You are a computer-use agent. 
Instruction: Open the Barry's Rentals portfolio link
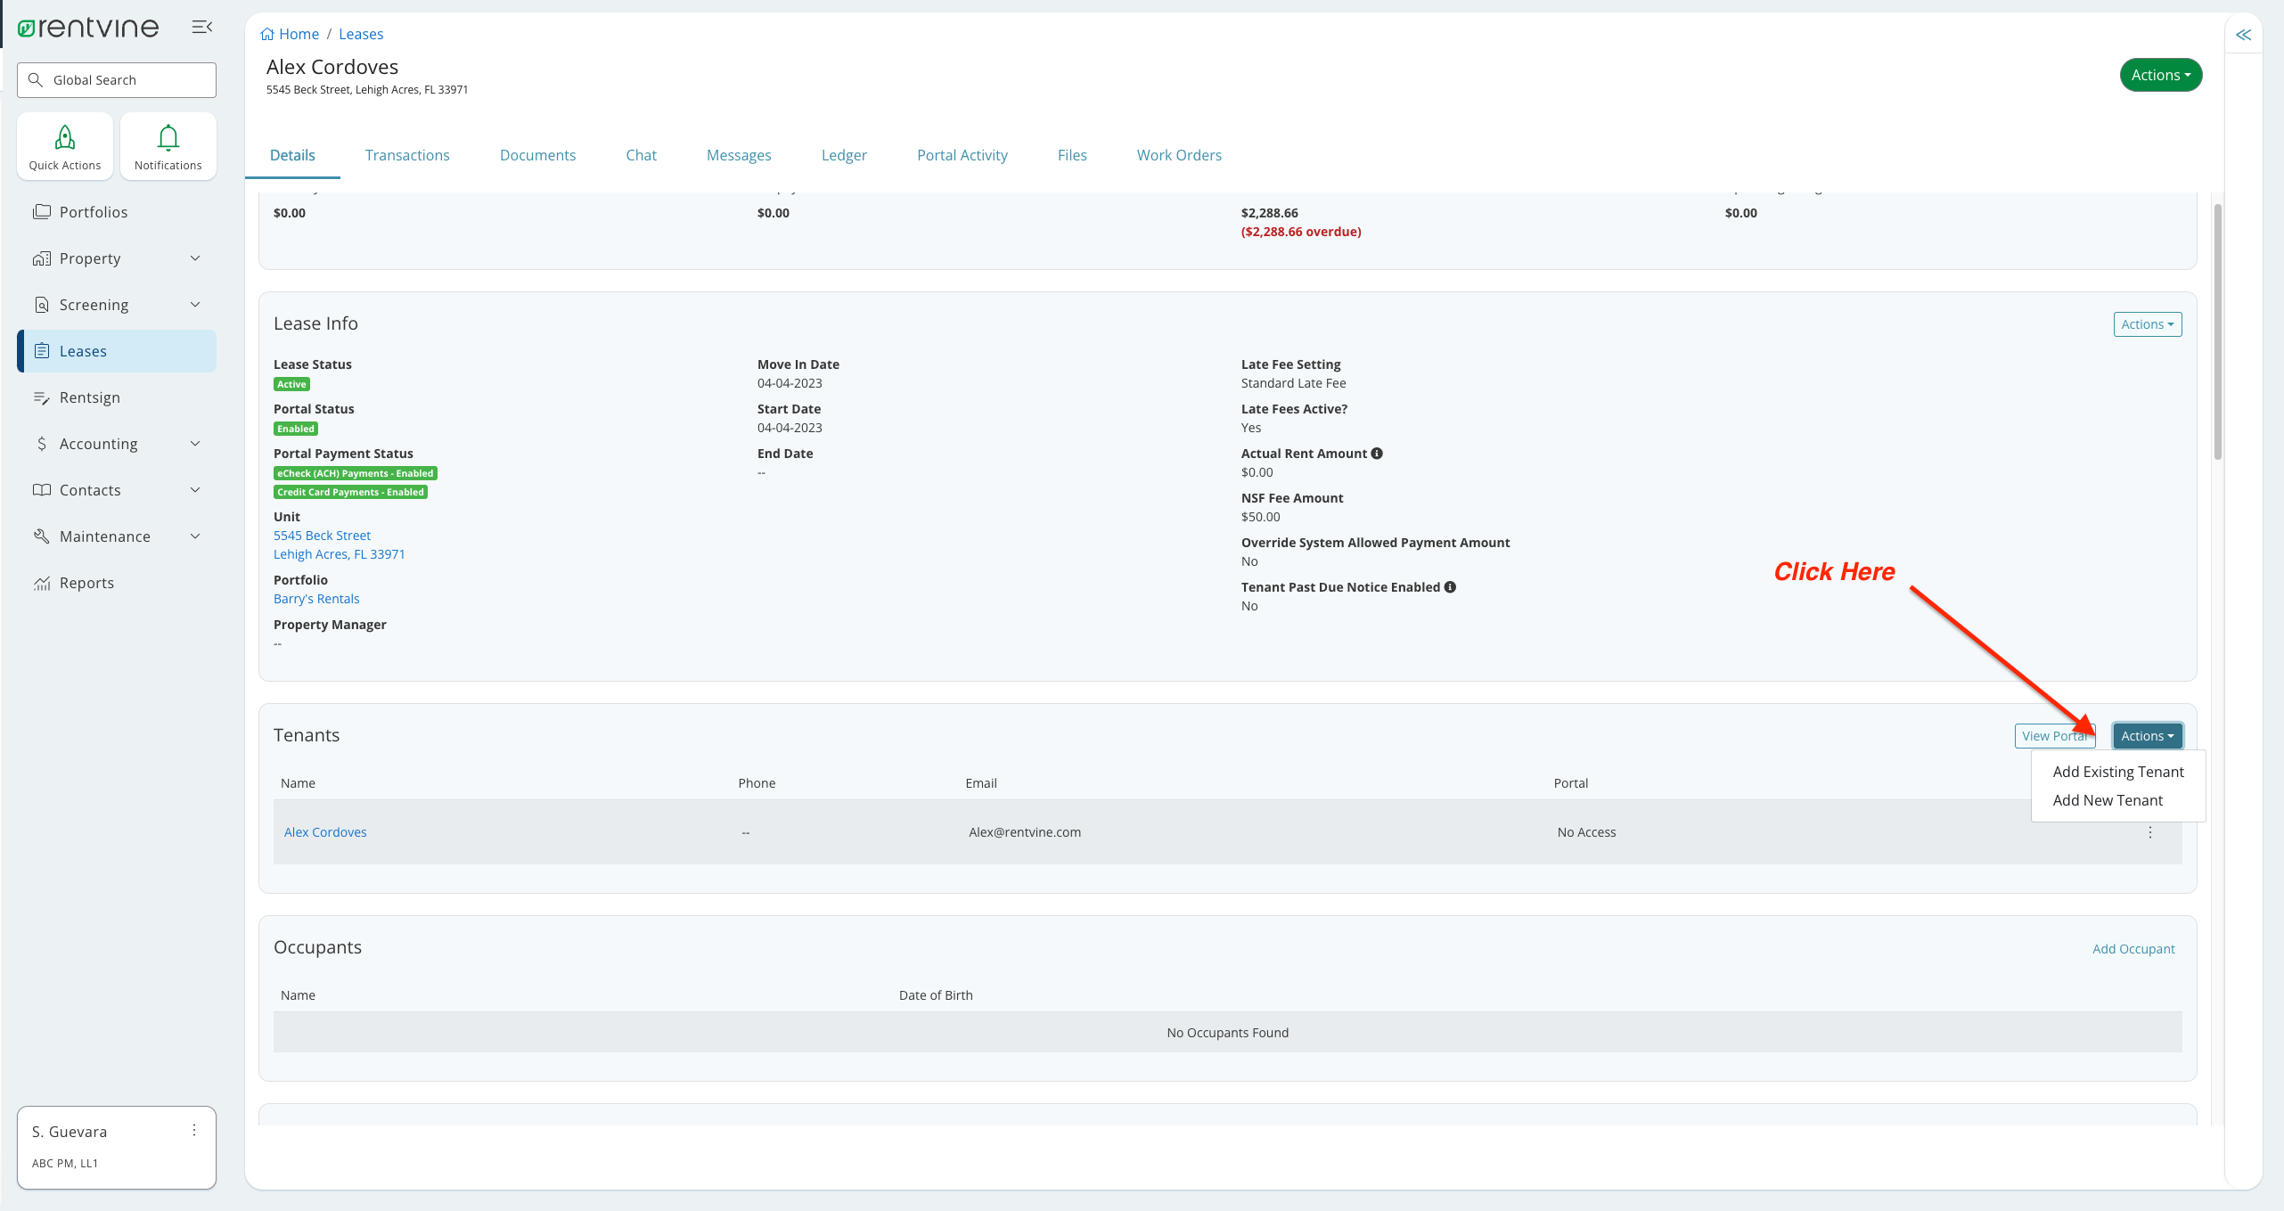pyautogui.click(x=316, y=598)
